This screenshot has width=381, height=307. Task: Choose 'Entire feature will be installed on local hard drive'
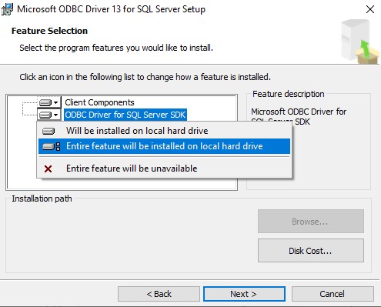point(164,146)
